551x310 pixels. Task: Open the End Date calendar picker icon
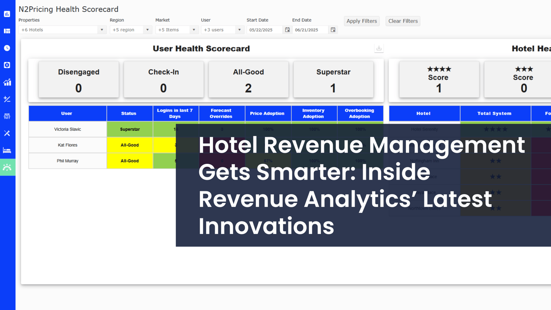coord(333,30)
